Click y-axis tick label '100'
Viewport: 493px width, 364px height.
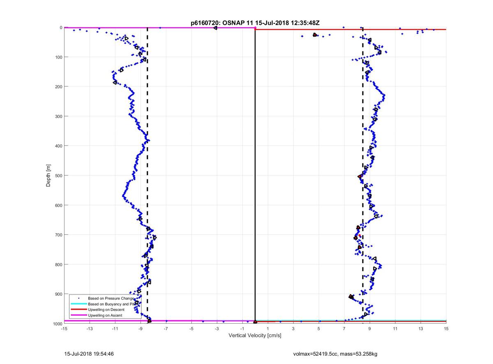(x=58, y=57)
